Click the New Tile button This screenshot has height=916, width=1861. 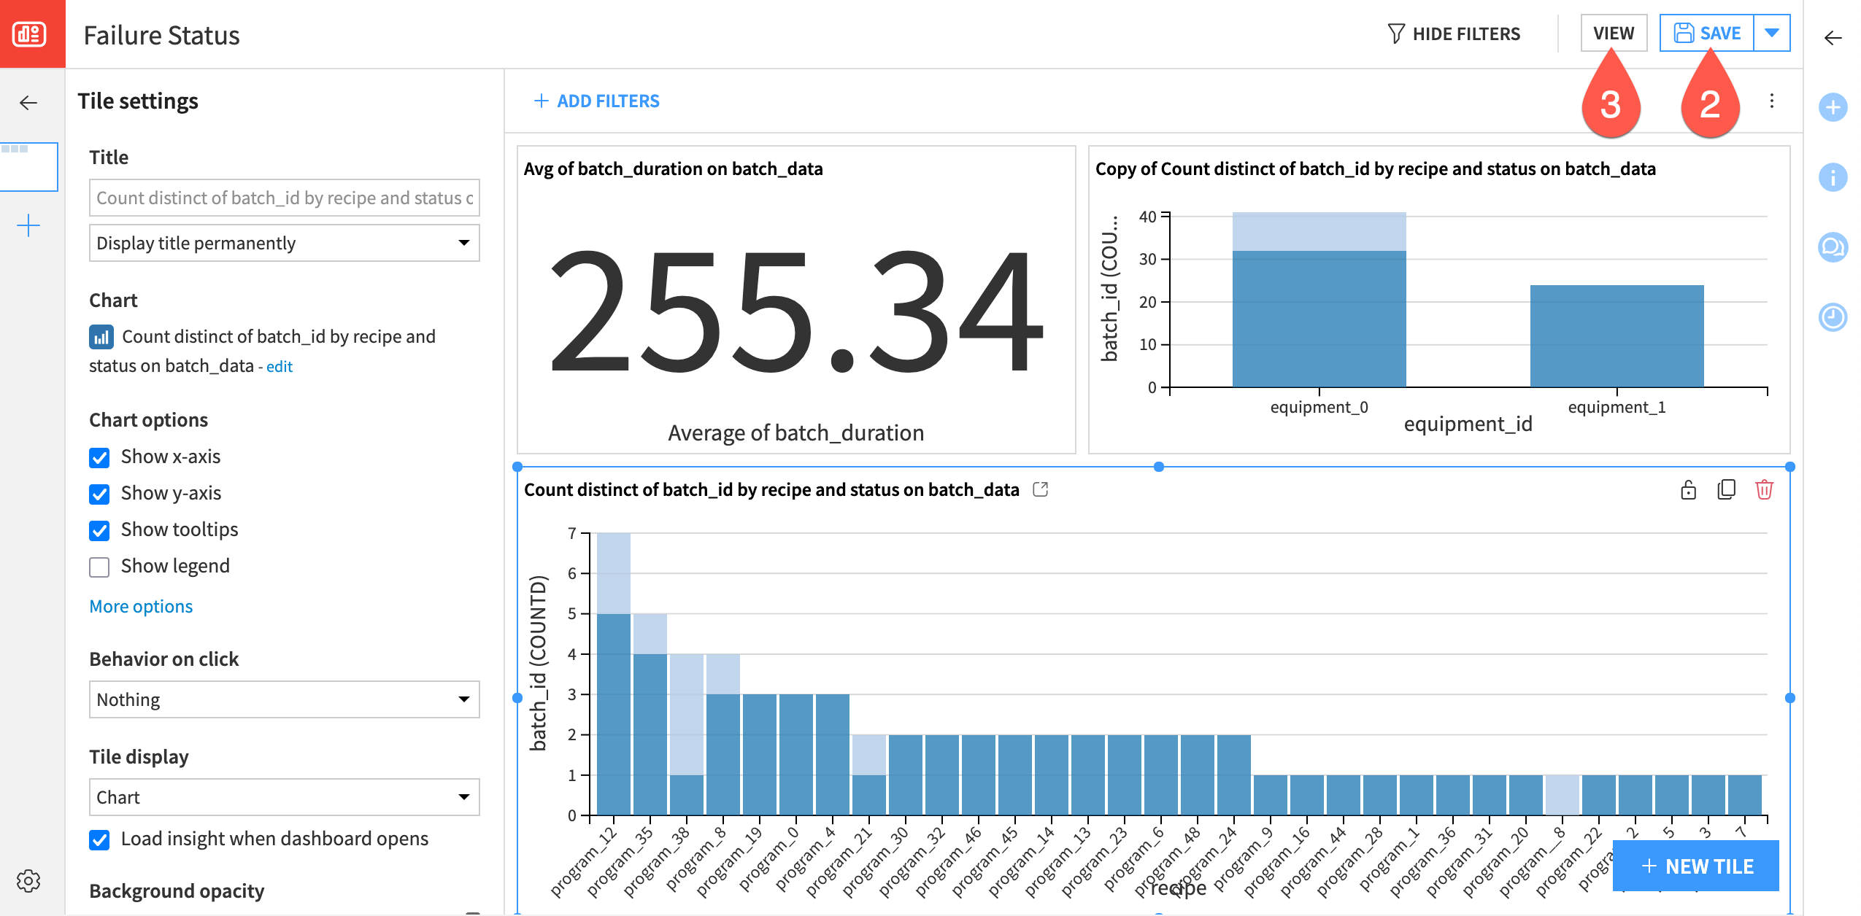tap(1695, 866)
